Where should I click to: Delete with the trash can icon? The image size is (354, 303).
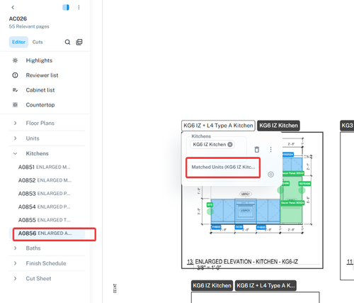(257, 150)
